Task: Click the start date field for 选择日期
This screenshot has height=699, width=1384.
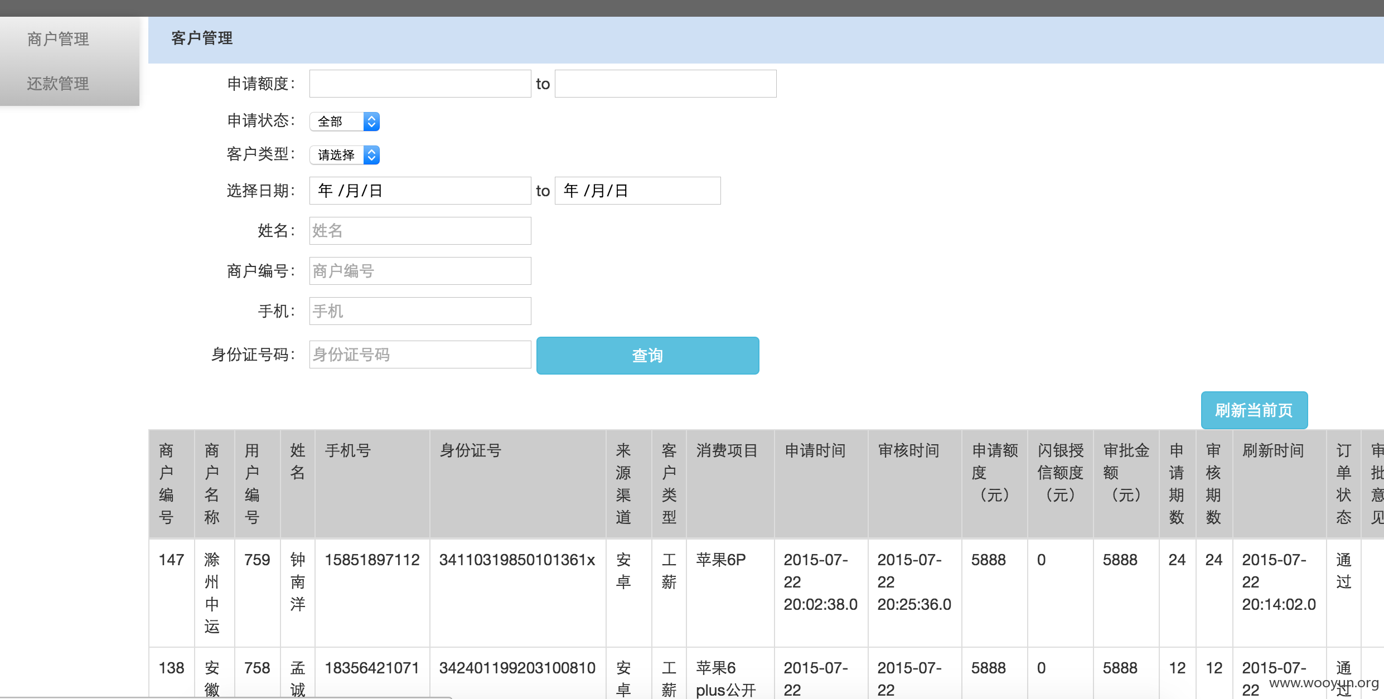Action: coord(420,191)
